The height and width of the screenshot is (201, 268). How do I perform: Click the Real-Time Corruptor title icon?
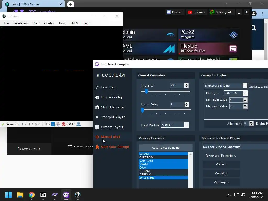97,64
